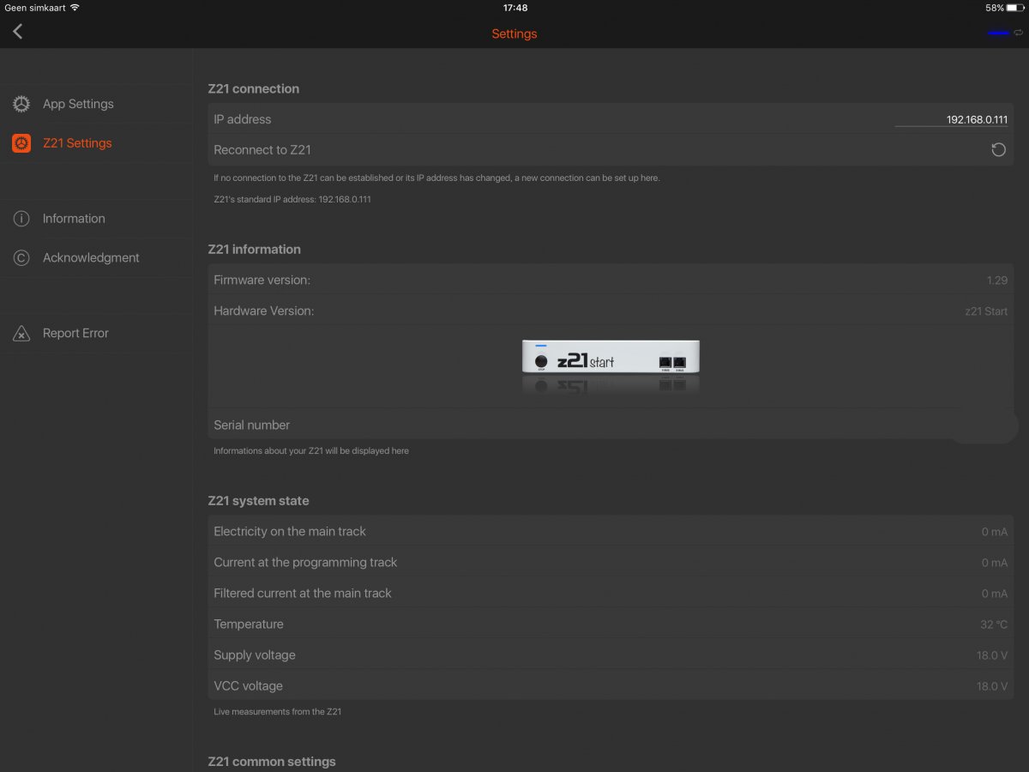
Task: Select the Hardware Version row
Action: pyautogui.click(x=611, y=311)
